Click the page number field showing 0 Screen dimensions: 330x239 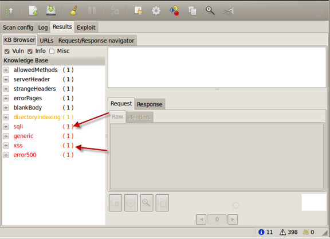(x=217, y=220)
